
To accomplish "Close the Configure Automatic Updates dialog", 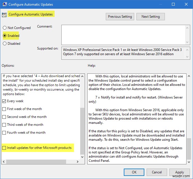I will click(186, 4).
